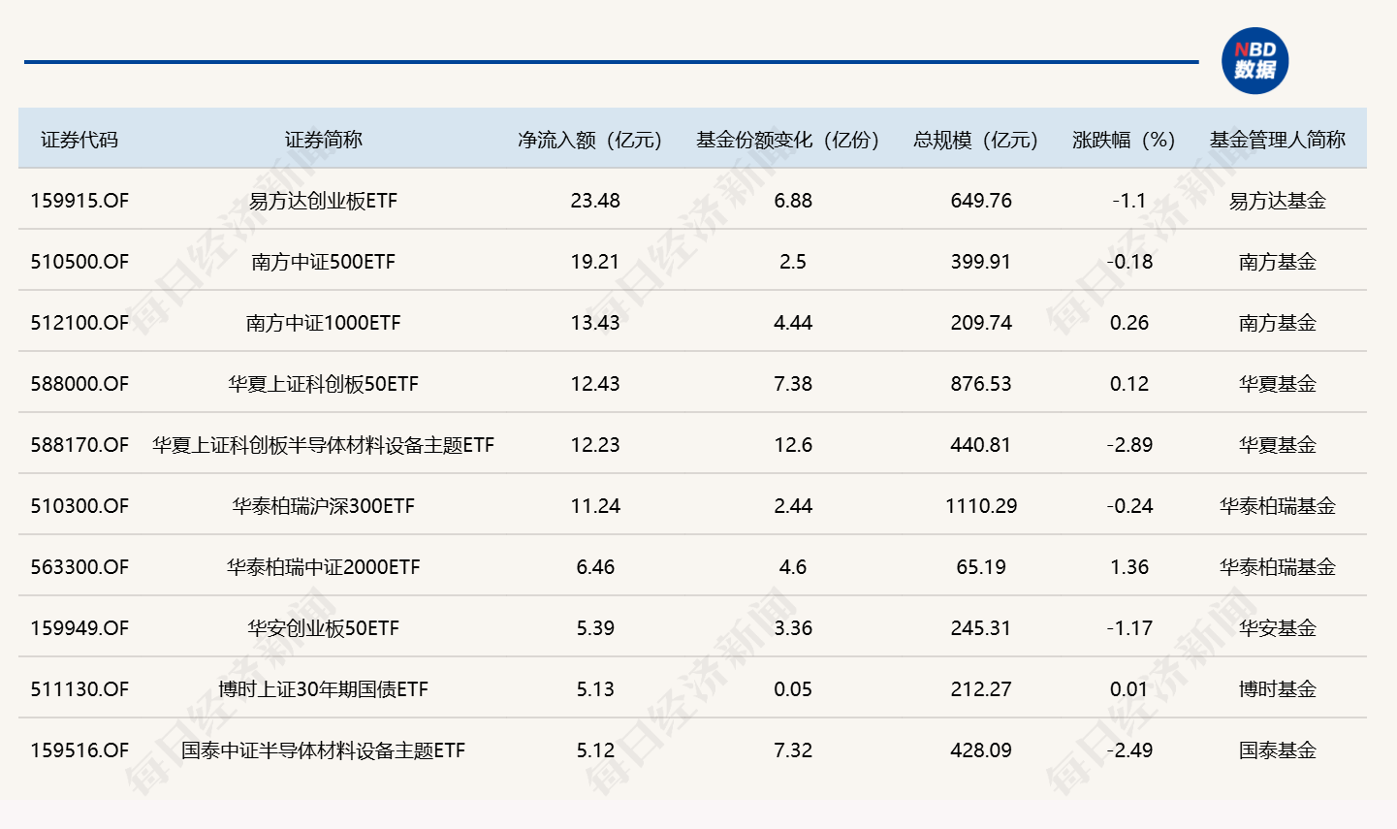Click net inflow value 6.46
The height and width of the screenshot is (829, 1397).
[595, 567]
